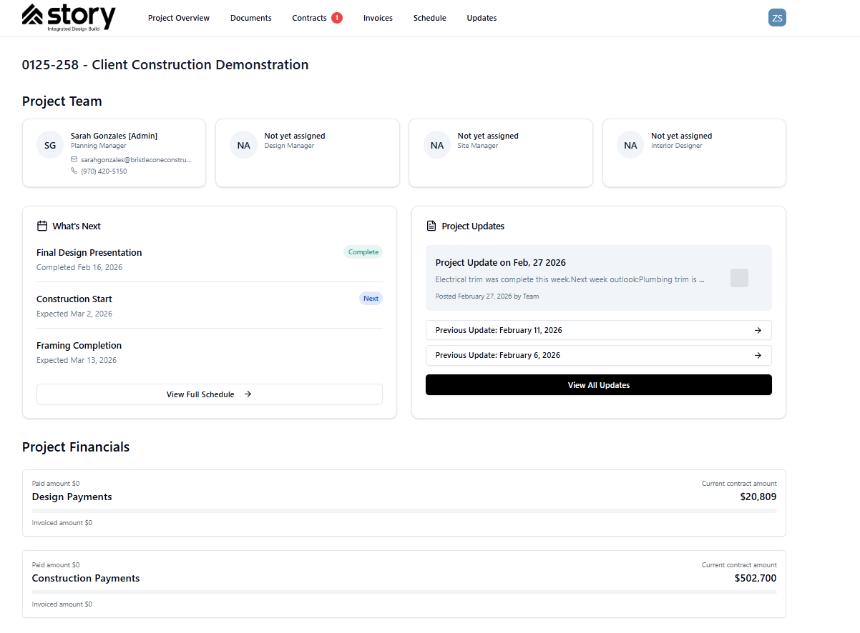
Task: Open Previous Update: February 6, 2026
Action: [599, 355]
